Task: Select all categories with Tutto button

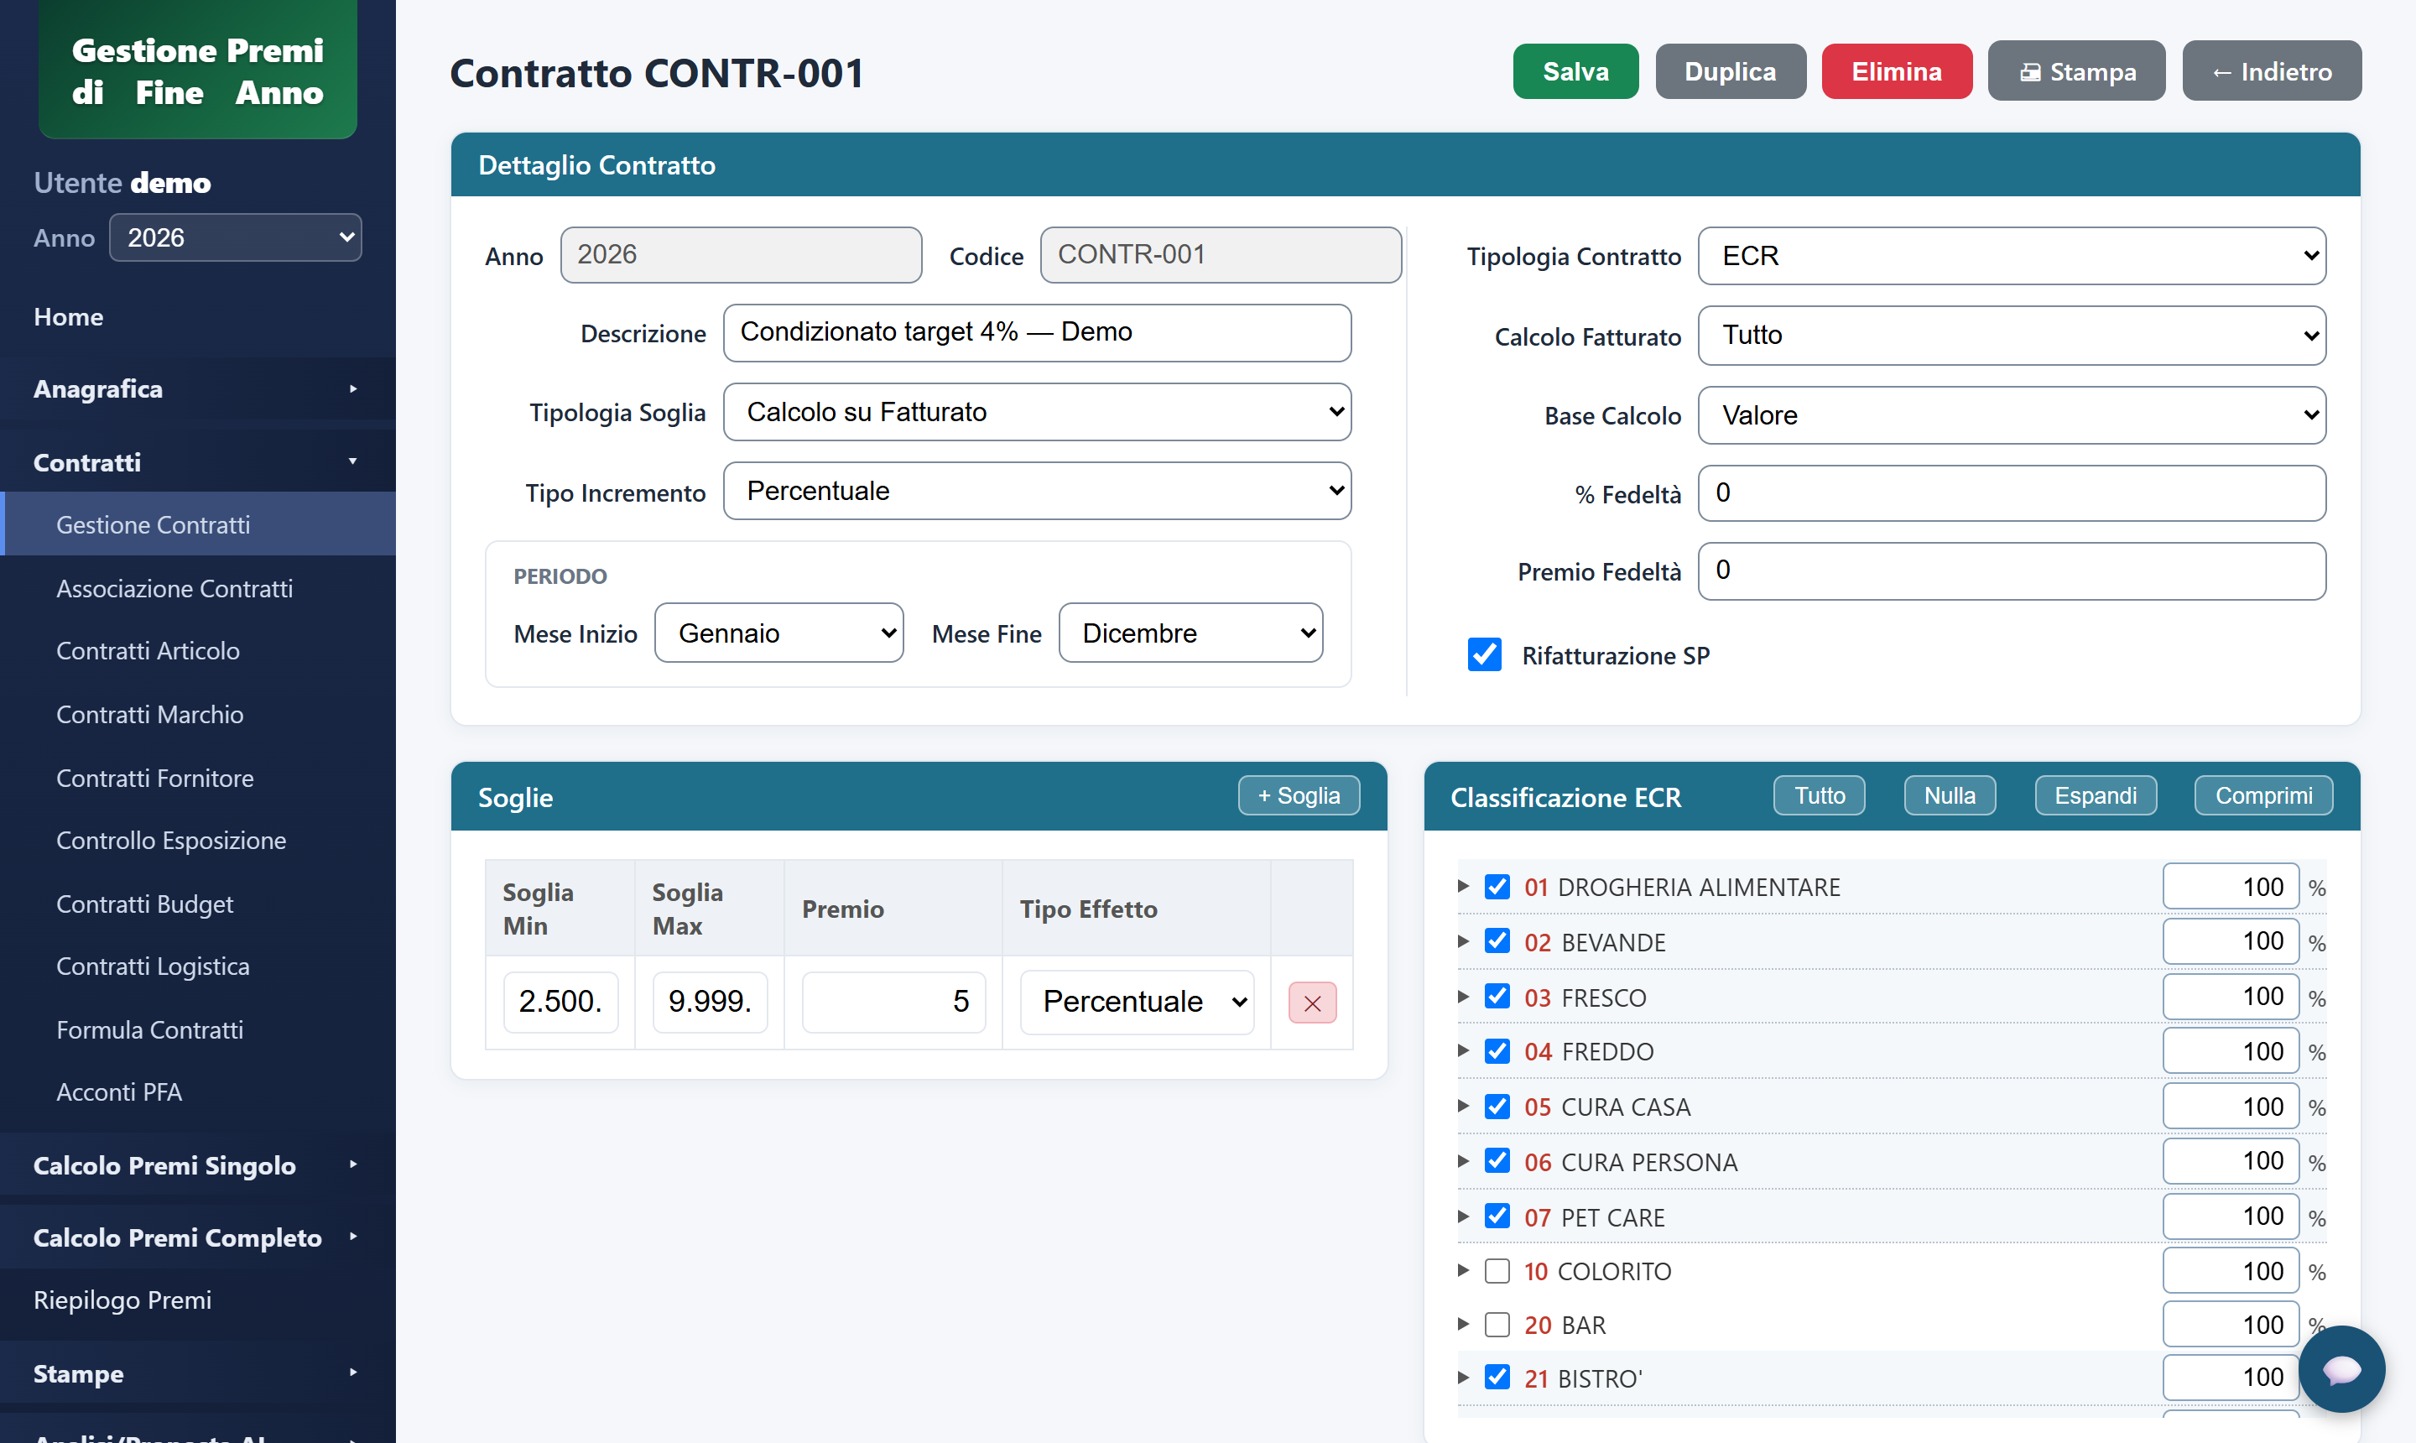Action: coord(1818,795)
